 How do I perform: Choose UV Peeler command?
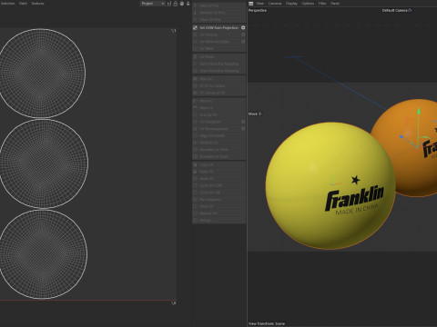219,57
